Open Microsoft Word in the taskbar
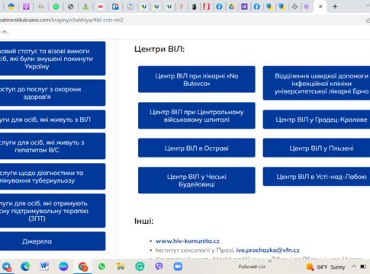The image size is (370, 274). (44, 266)
